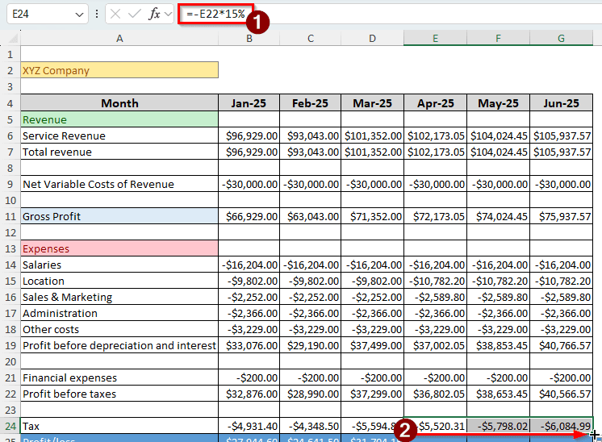Select column A header
The width and height of the screenshot is (602, 442).
point(119,38)
